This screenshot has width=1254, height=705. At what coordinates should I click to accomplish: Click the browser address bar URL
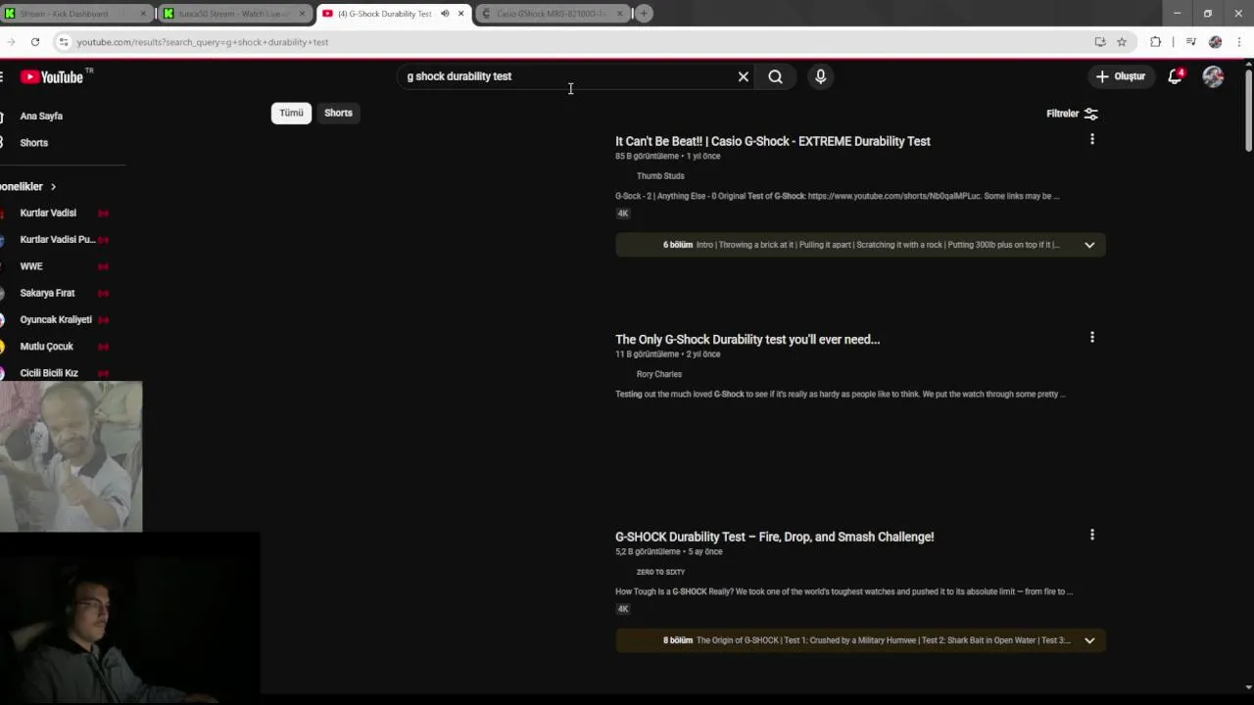click(x=203, y=42)
